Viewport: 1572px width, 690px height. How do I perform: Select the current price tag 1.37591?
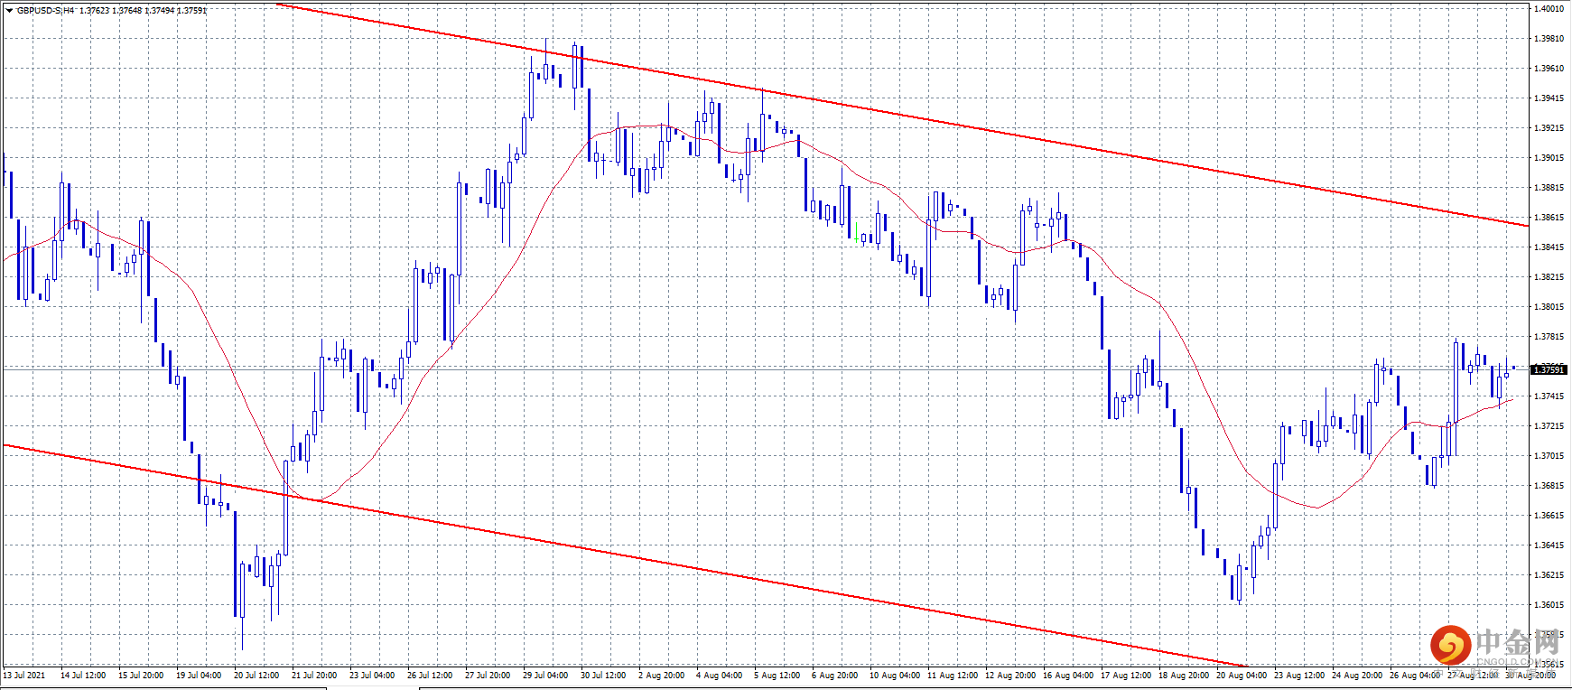point(1549,369)
